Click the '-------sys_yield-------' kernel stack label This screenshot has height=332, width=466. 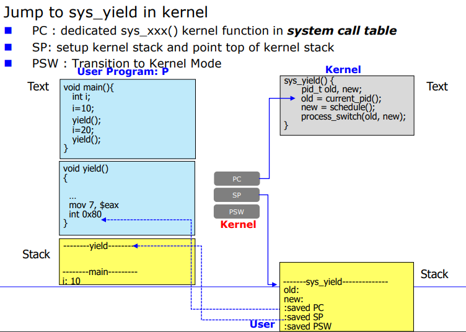coord(335,282)
